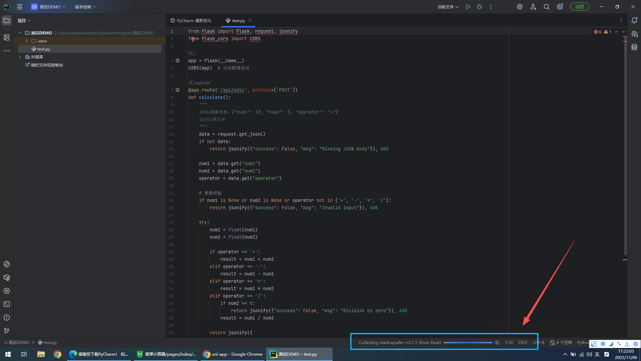Click the CRLF line separator indicator
This screenshot has height=361, width=641.
[x=522, y=343]
